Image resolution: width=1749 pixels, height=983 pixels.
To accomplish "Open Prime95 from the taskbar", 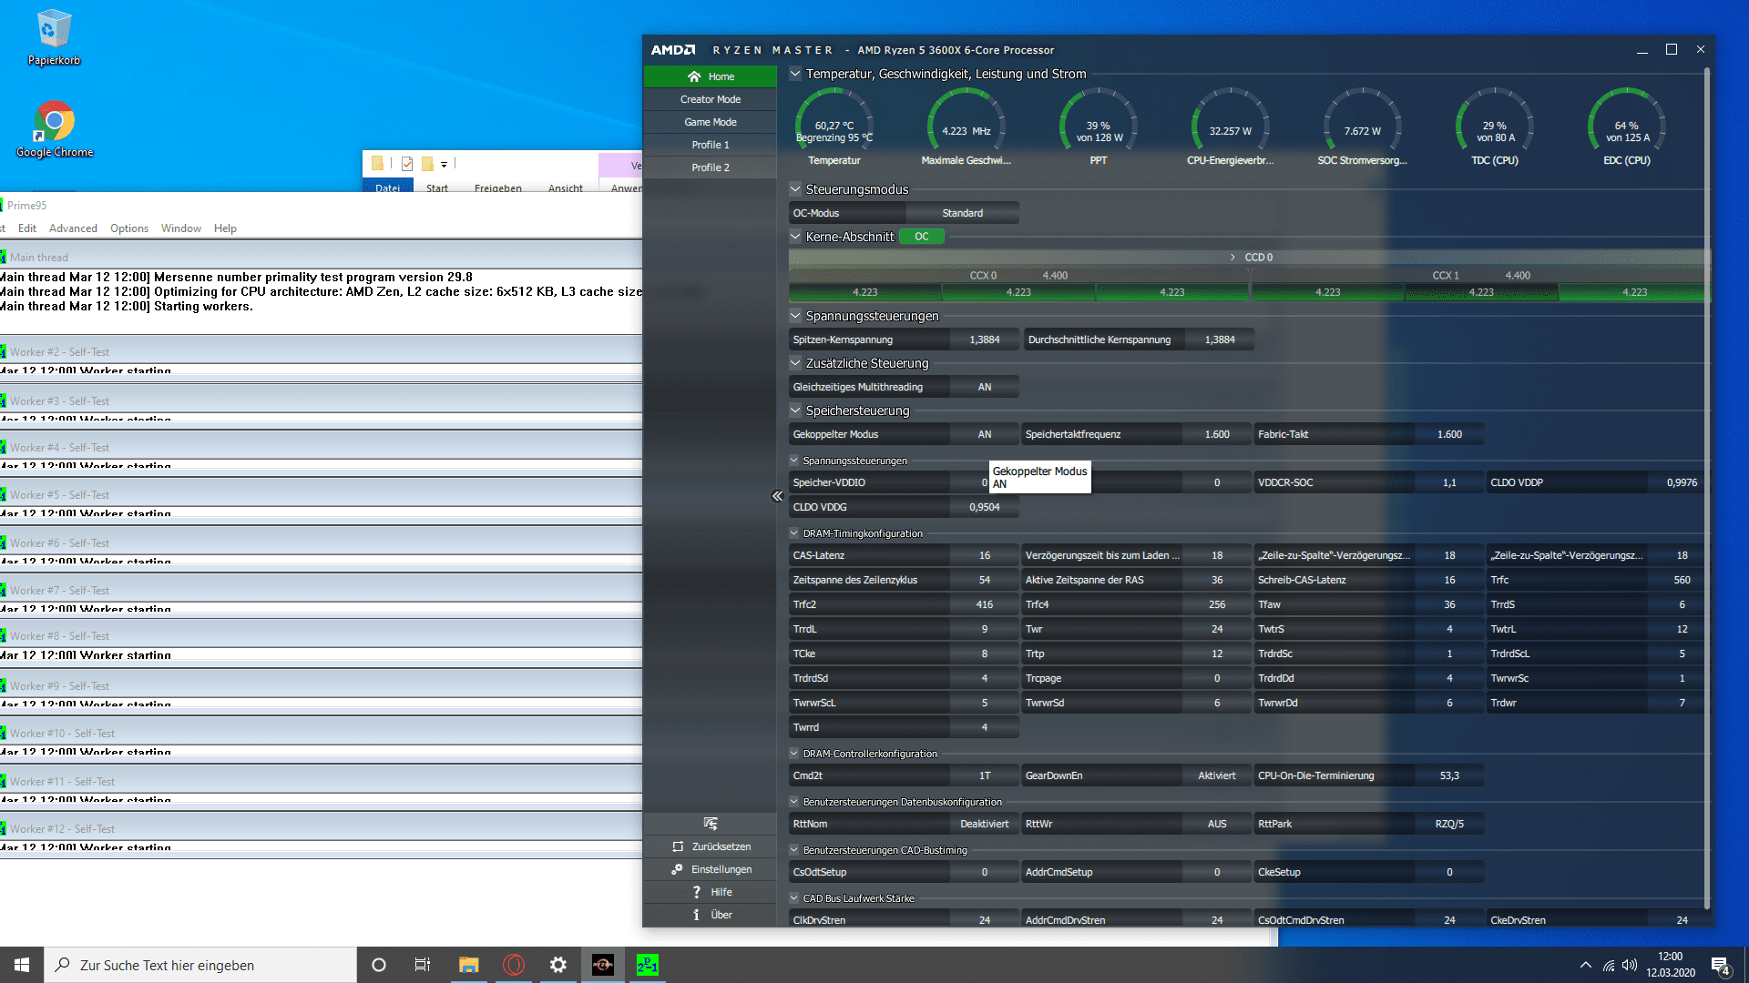I will 647,965.
